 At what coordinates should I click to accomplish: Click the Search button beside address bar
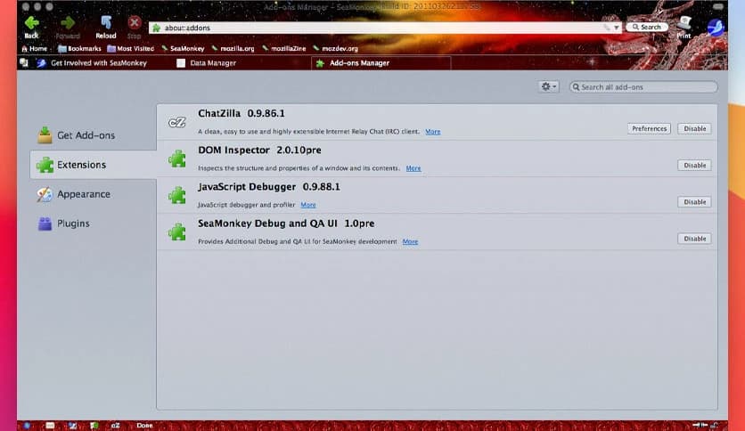click(x=647, y=27)
